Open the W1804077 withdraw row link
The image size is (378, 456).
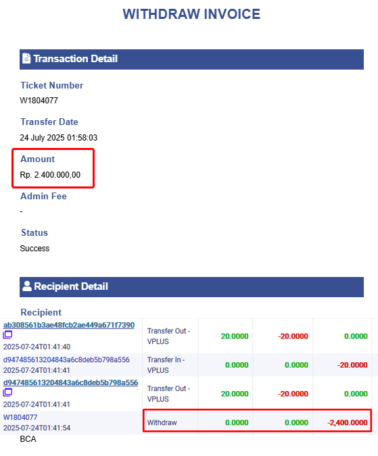coord(20,417)
